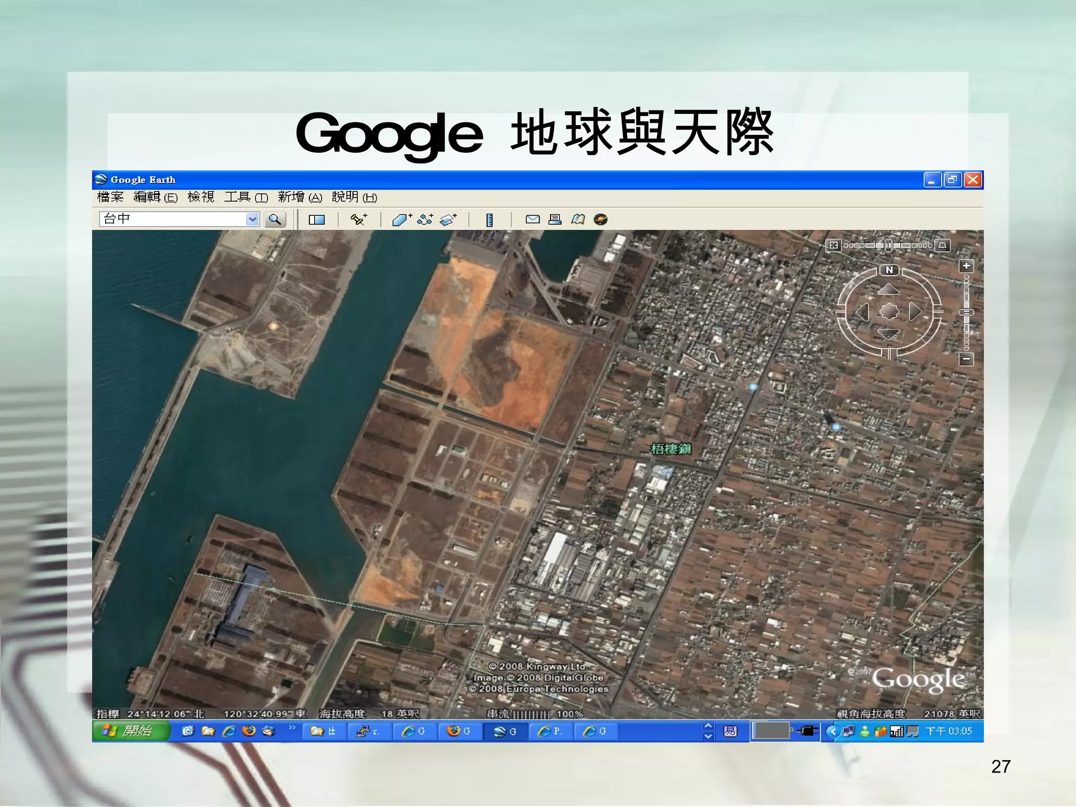Click the zoom slider handle

(966, 312)
